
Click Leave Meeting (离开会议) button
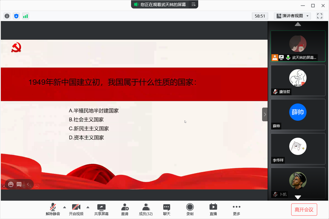304,210
